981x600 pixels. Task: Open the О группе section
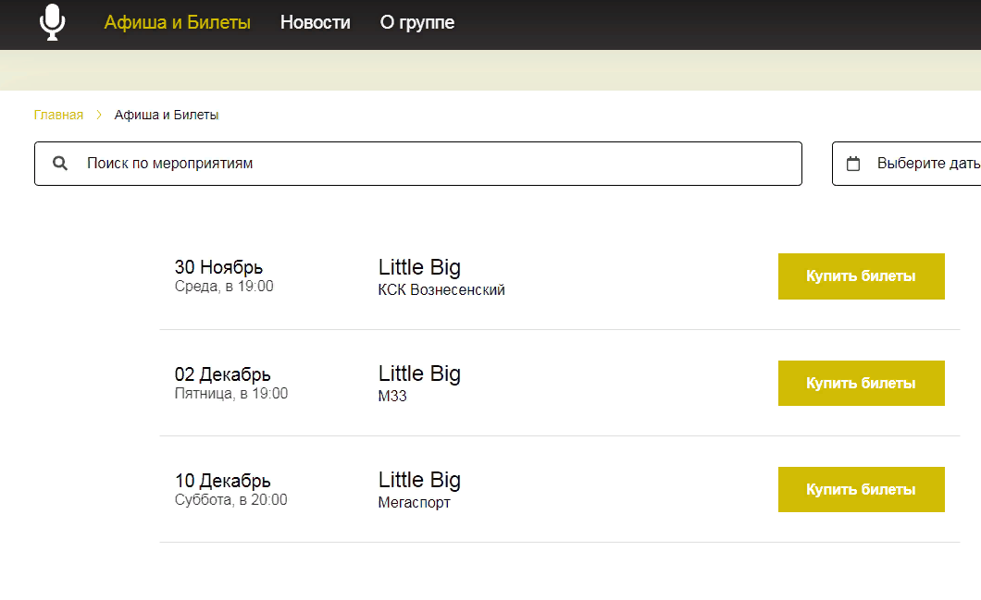[417, 22]
